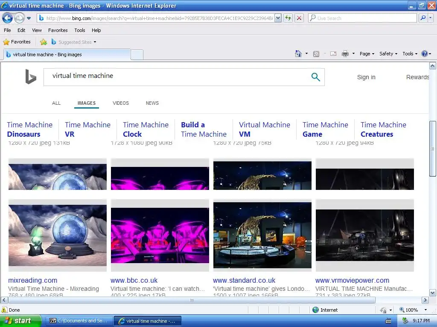Image resolution: width=437 pixels, height=327 pixels.
Task: Click the Rewards link
Action: [417, 77]
